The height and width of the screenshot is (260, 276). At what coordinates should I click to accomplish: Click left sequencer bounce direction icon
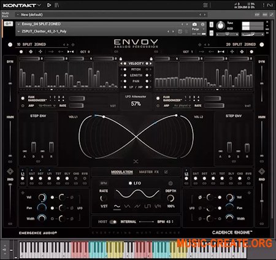[x=71, y=52]
